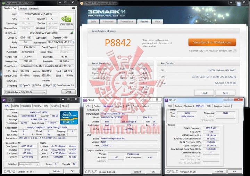This screenshot has width=250, height=176.
Task: Click the GPU-Z Name field GeForce GTX 660 Ti
Action: [39, 14]
